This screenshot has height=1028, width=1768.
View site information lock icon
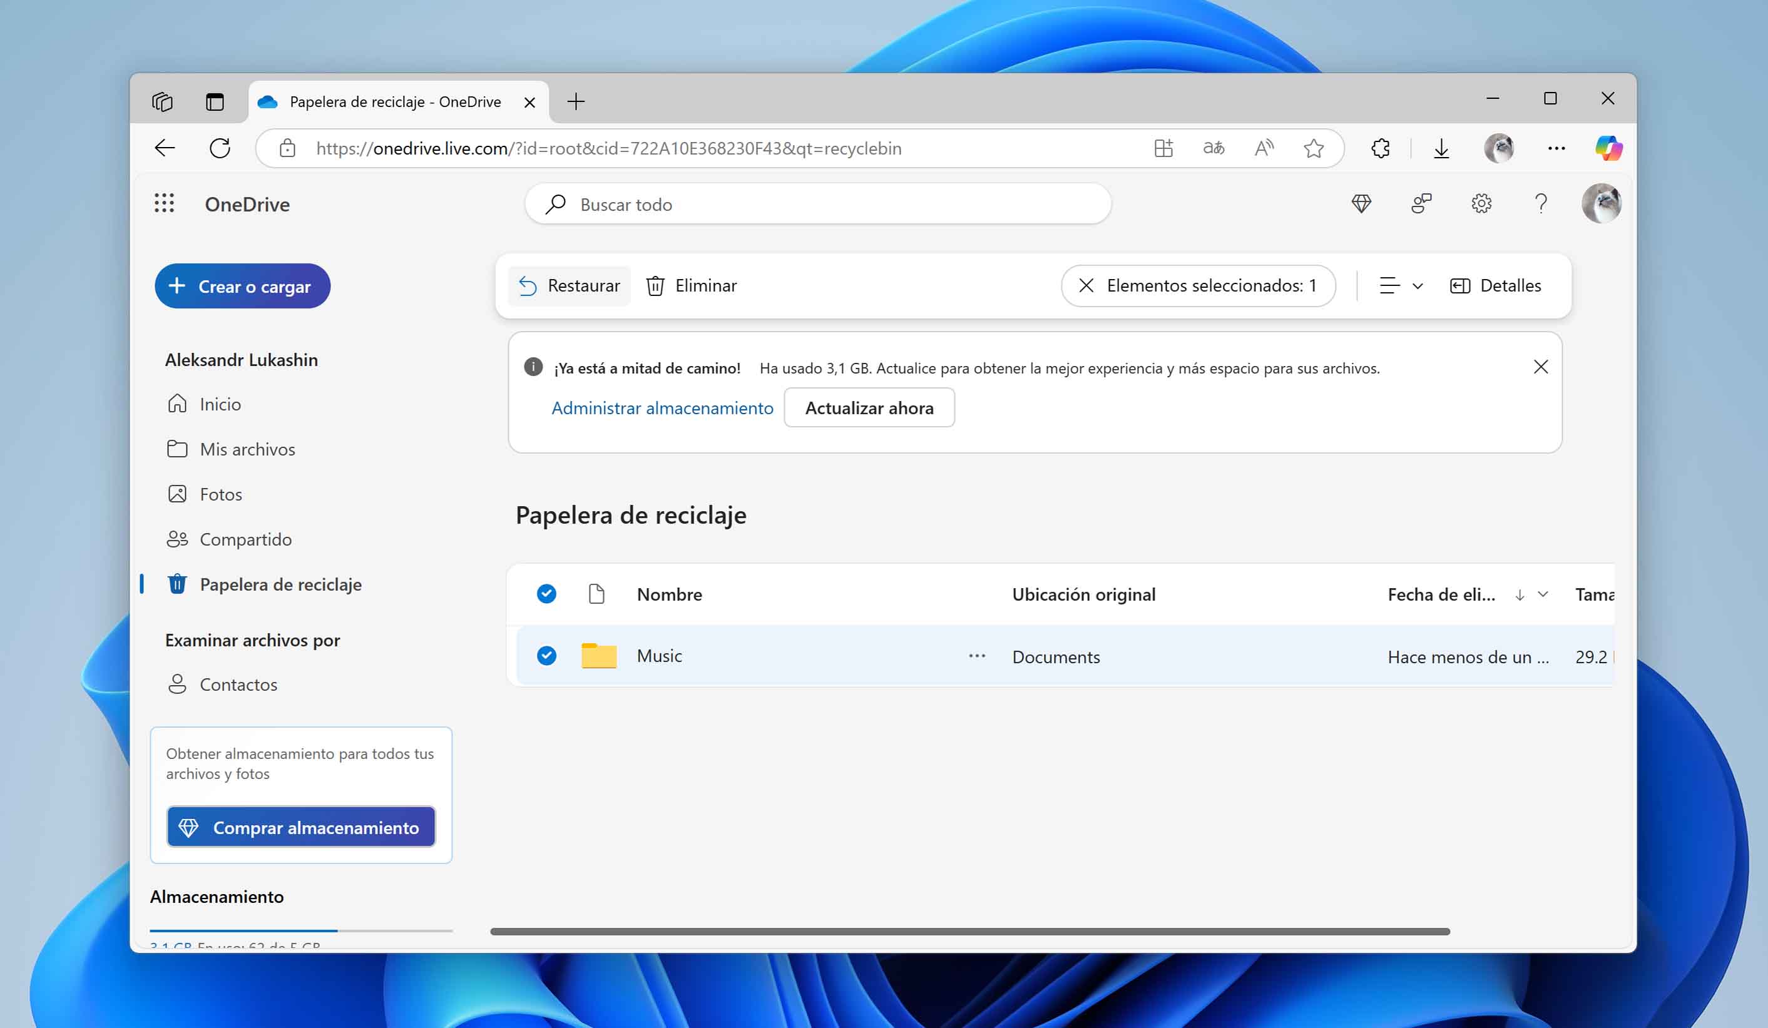[x=287, y=148]
